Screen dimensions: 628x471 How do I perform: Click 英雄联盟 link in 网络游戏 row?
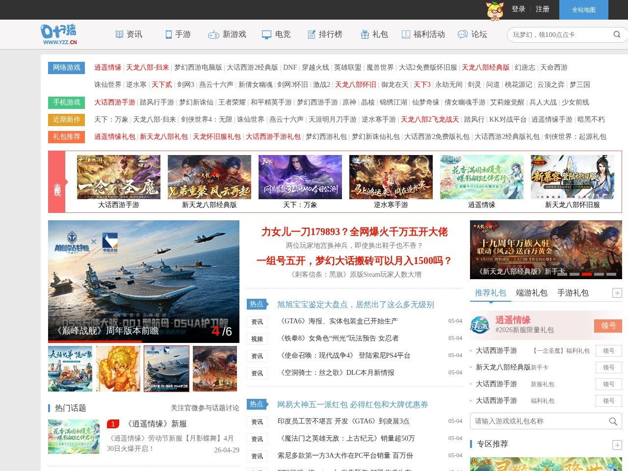pos(348,68)
